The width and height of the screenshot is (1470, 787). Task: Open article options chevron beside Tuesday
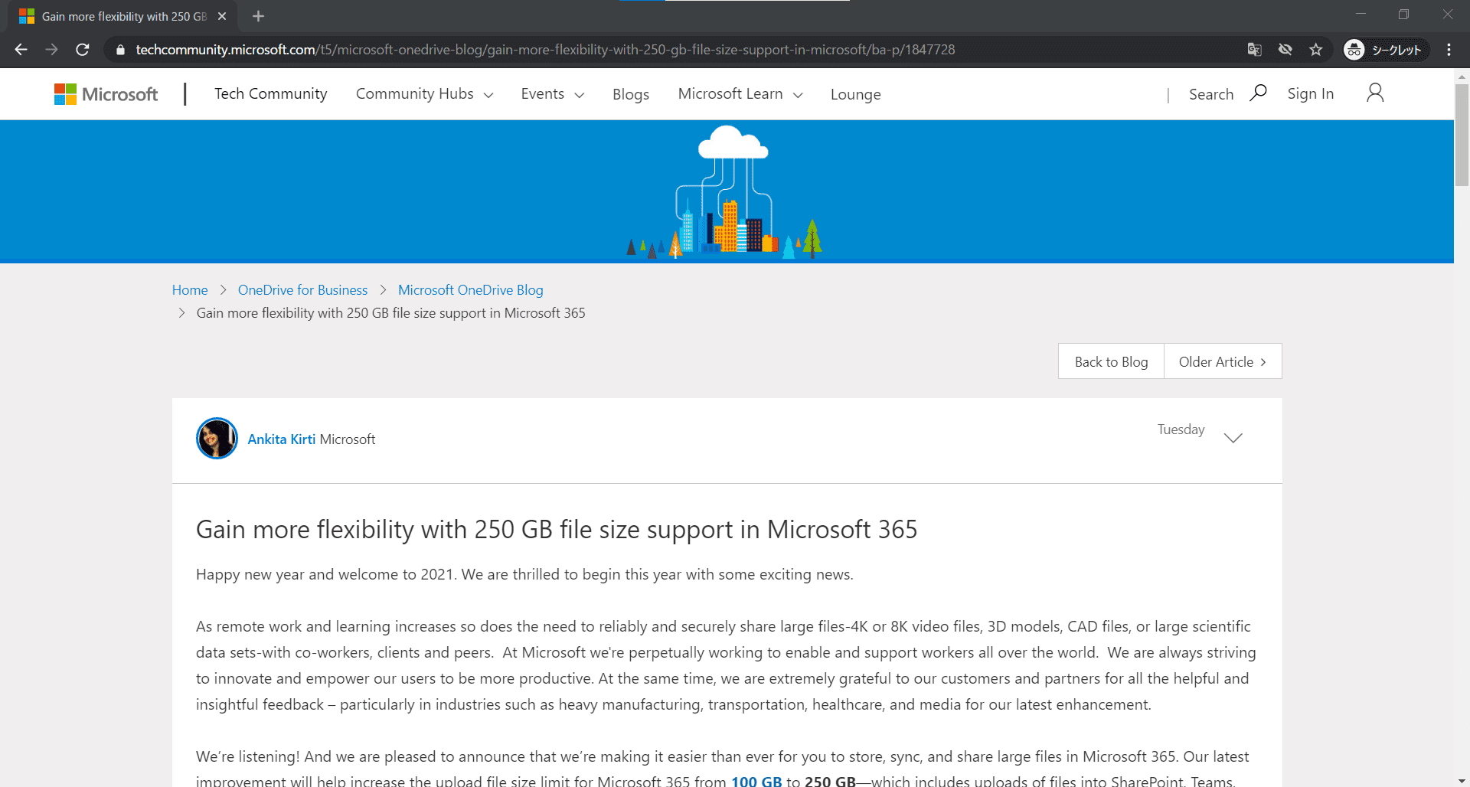click(1233, 438)
